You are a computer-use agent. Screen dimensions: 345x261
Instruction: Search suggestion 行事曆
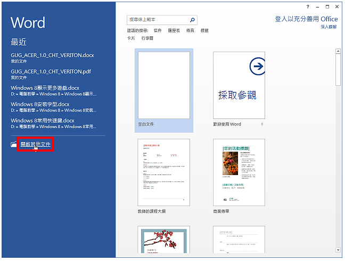pyautogui.click(x=147, y=38)
